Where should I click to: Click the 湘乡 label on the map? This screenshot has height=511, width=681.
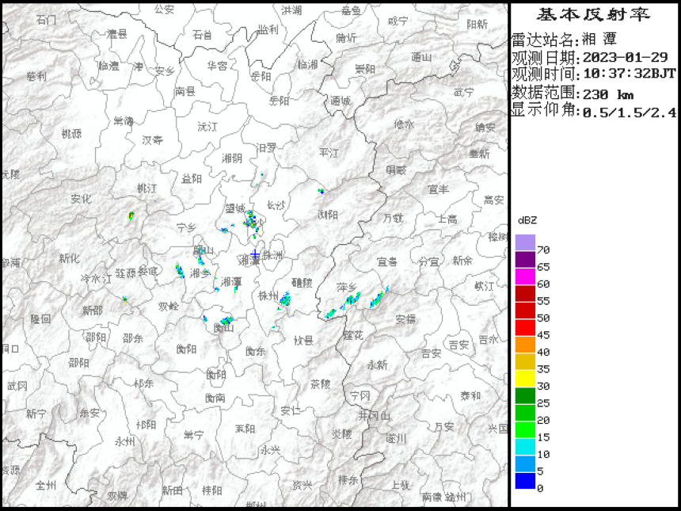tap(200, 273)
